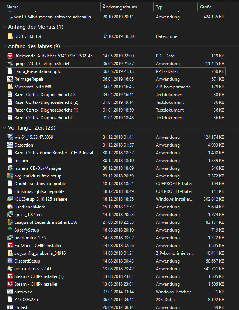
Task: Click the DDU v18.0.1.9 folder icon
Action: (10, 36)
